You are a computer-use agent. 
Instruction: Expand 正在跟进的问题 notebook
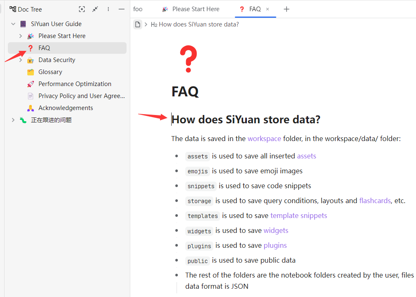(13, 120)
